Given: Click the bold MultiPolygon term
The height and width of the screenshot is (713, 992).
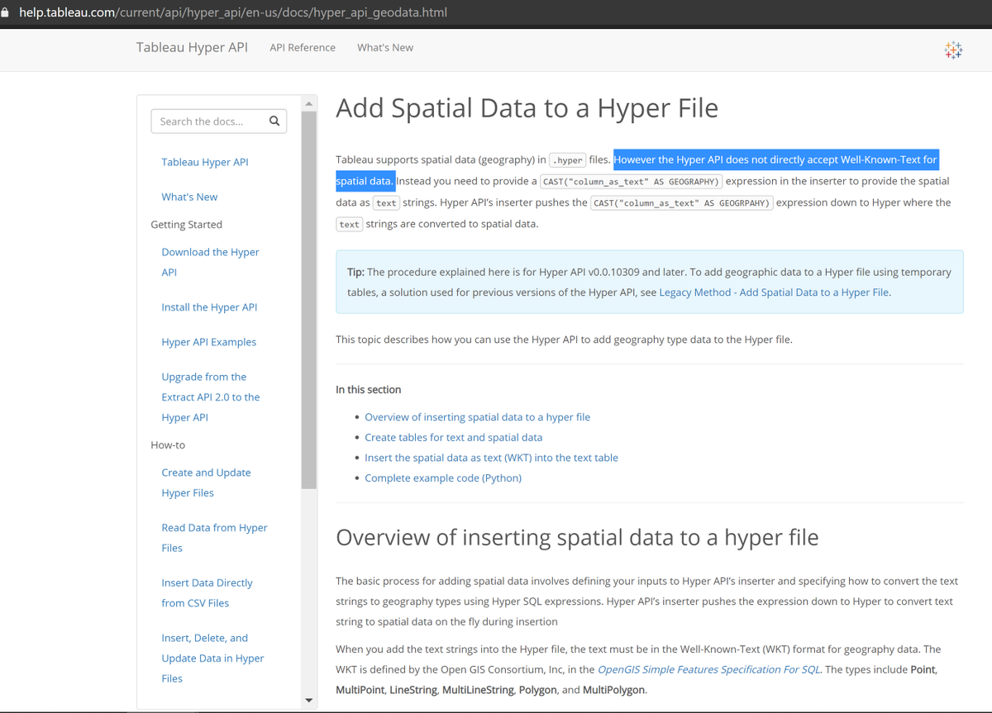Looking at the screenshot, I should click(x=613, y=690).
